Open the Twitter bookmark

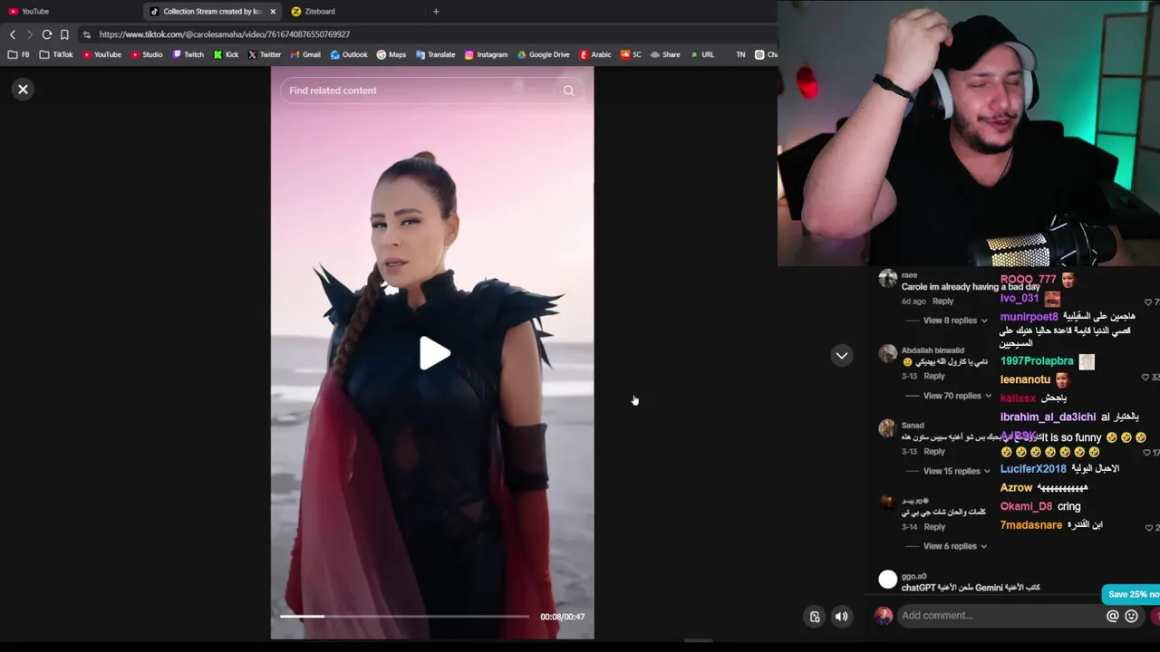pyautogui.click(x=265, y=54)
